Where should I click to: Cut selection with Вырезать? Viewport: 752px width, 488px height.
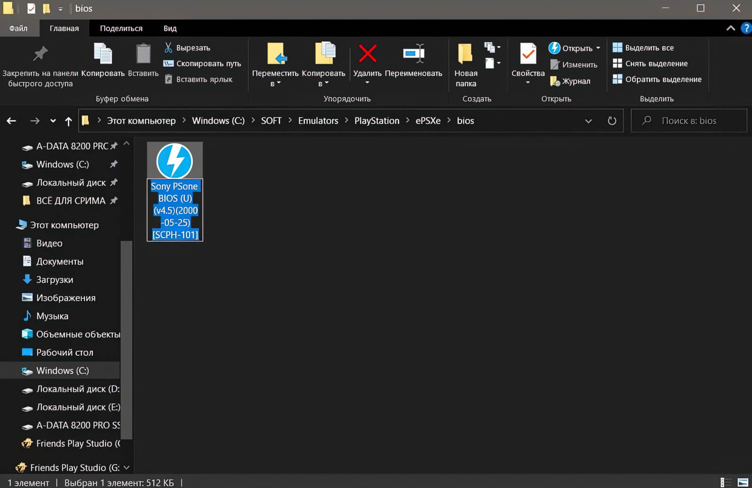[187, 48]
